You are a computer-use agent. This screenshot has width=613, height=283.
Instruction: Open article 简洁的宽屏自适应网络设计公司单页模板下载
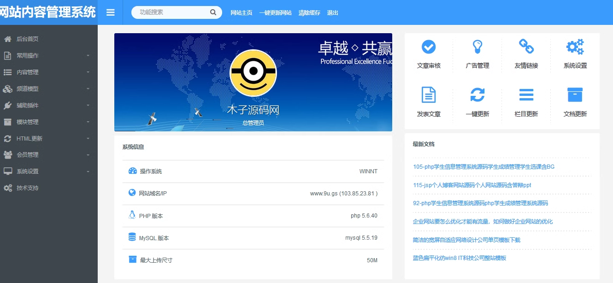(466, 240)
